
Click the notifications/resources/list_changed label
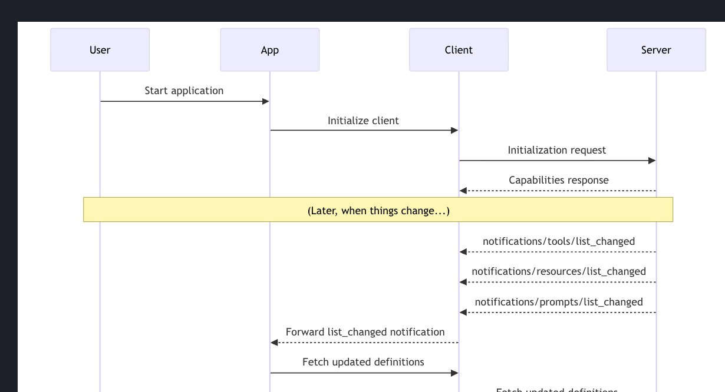558,271
